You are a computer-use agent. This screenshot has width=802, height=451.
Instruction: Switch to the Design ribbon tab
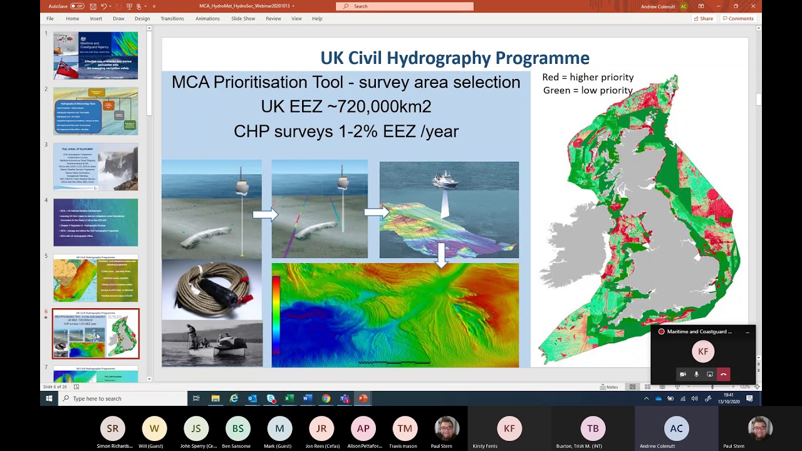click(142, 19)
